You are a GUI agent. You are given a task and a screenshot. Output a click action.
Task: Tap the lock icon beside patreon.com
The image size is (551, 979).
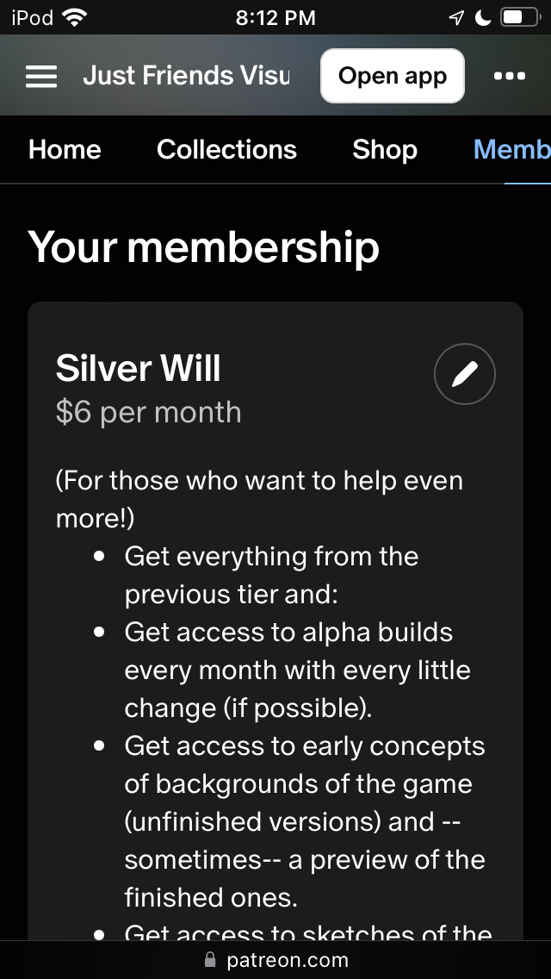(x=209, y=960)
